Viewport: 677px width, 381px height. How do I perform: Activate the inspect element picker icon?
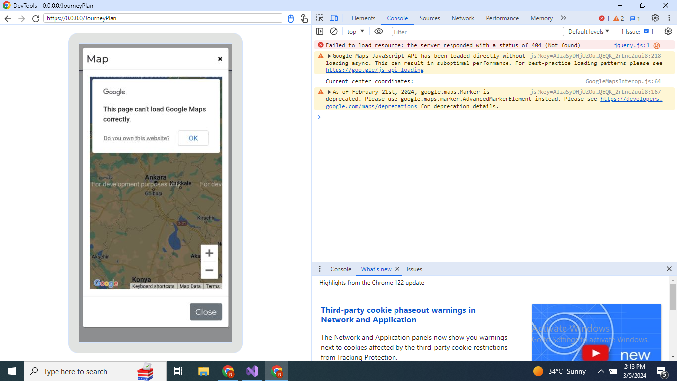320,18
